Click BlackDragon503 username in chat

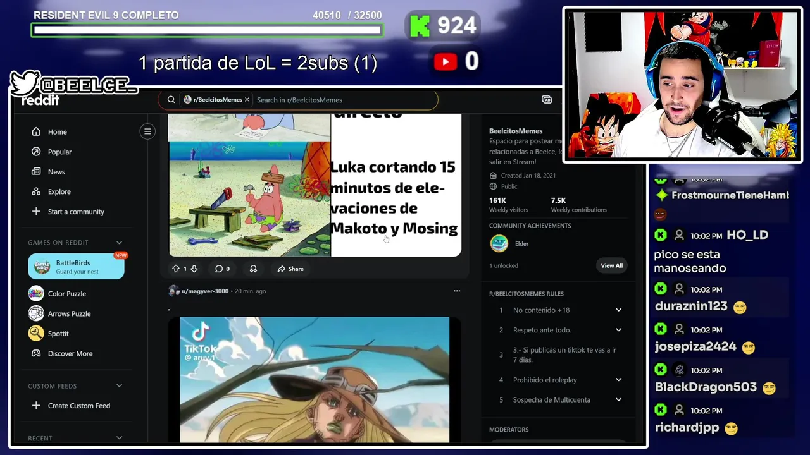[706, 387]
